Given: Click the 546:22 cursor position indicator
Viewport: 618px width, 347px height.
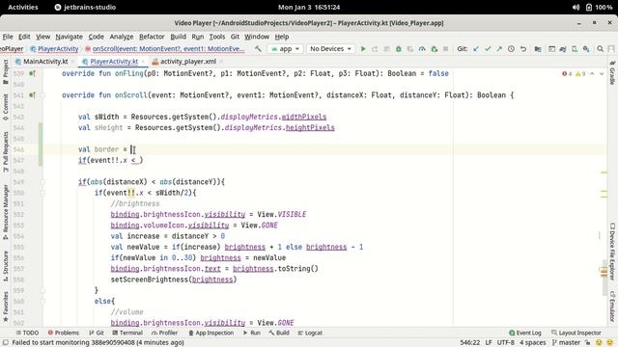Looking at the screenshot, I should pos(470,343).
